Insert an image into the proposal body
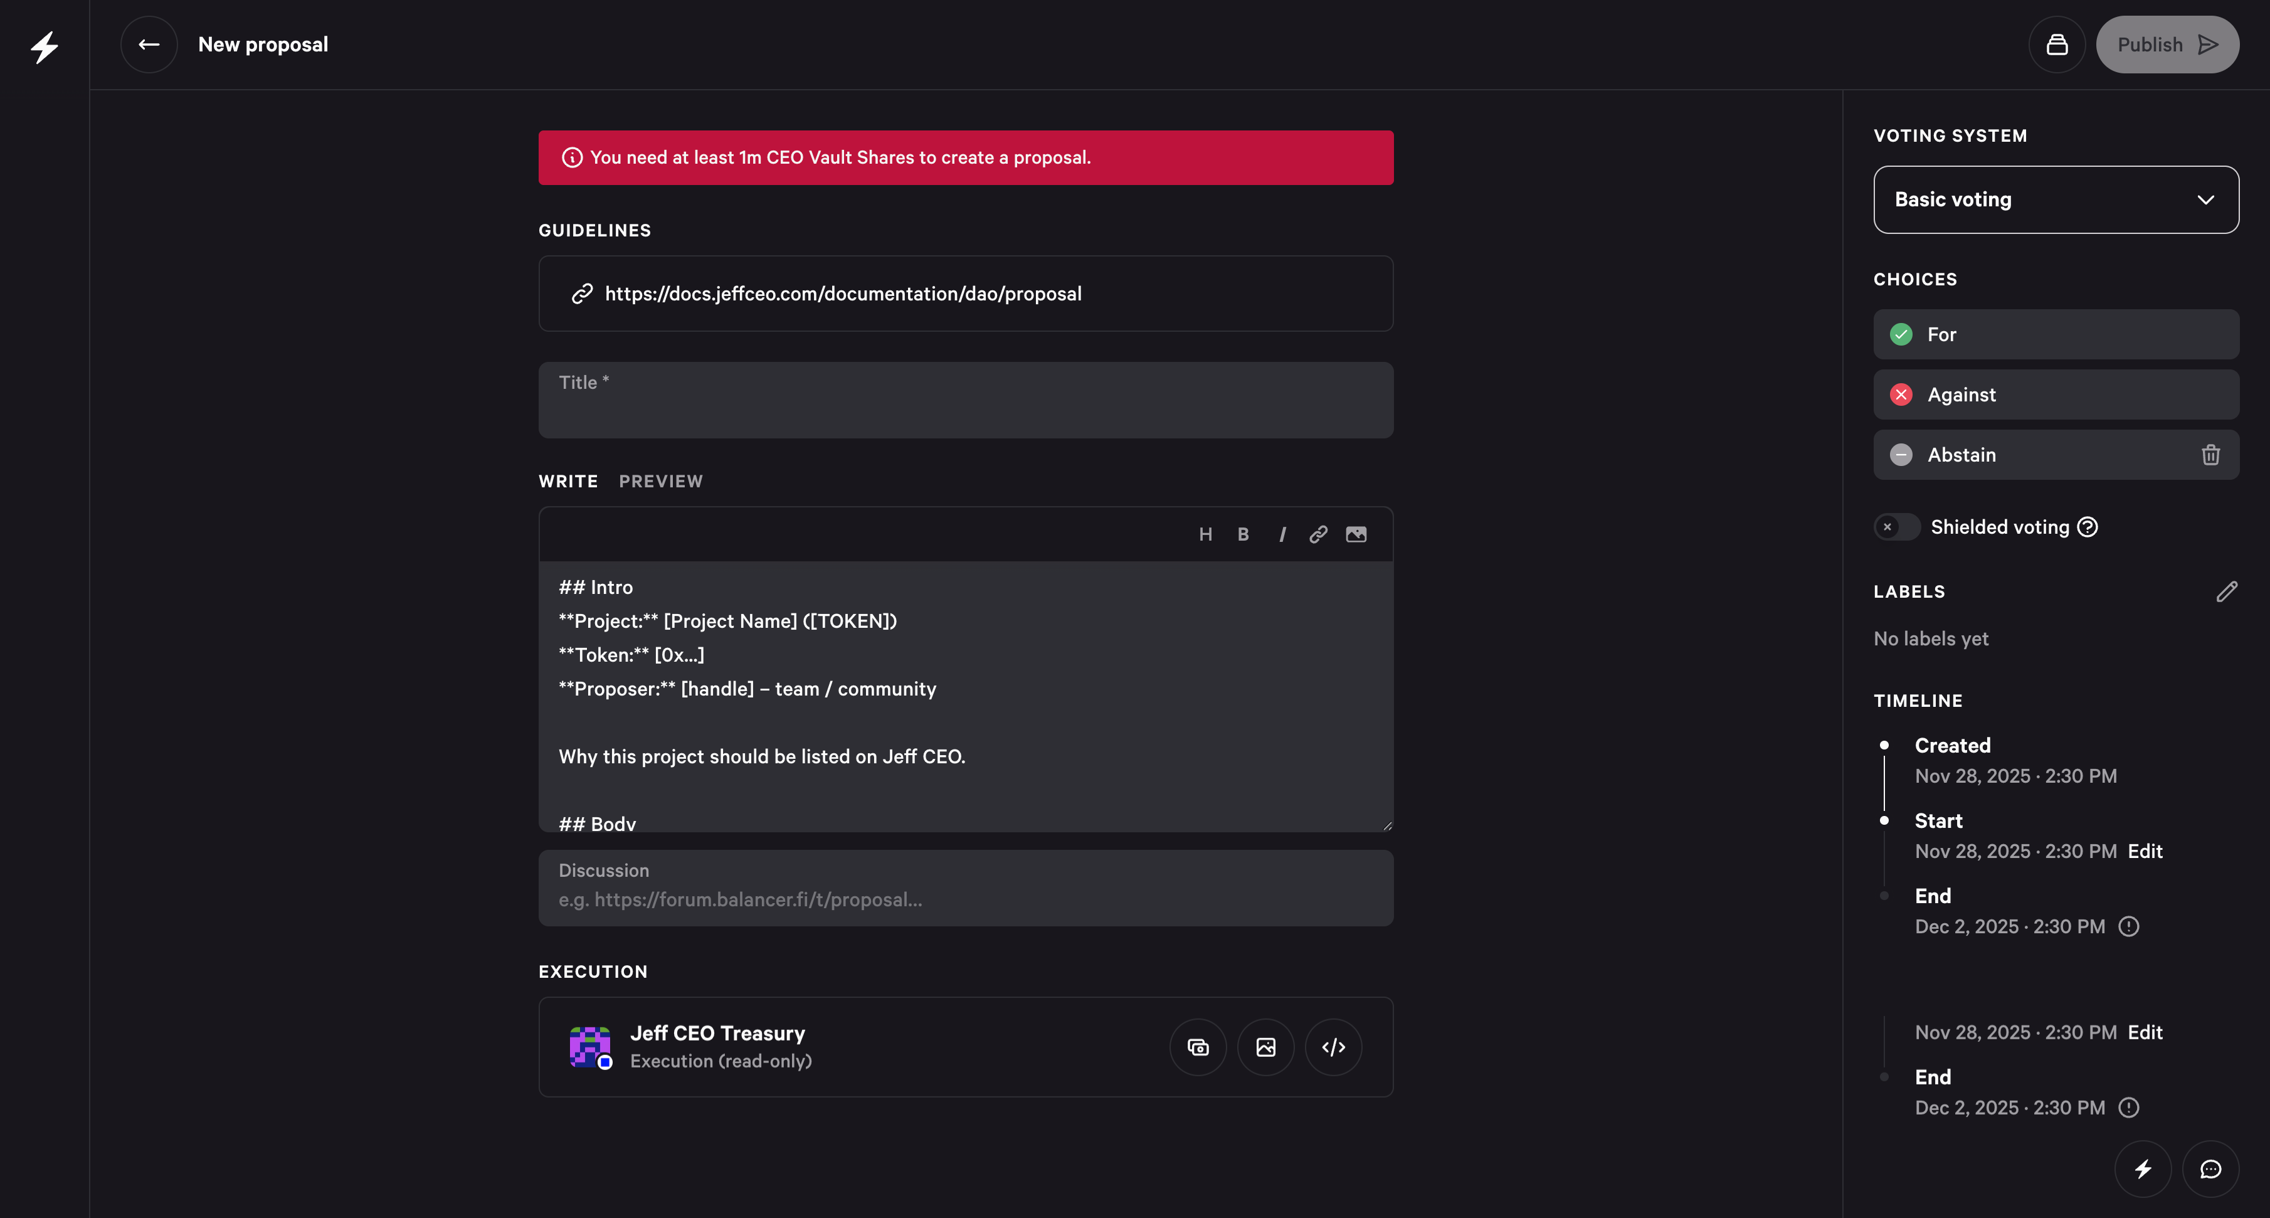This screenshot has width=2270, height=1218. [x=1355, y=533]
